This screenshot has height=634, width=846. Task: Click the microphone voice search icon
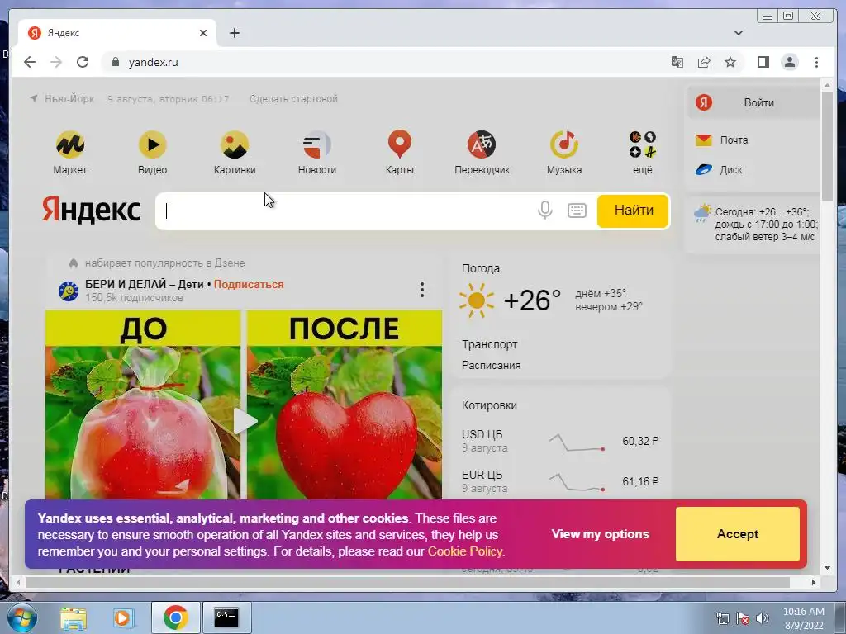coord(545,211)
